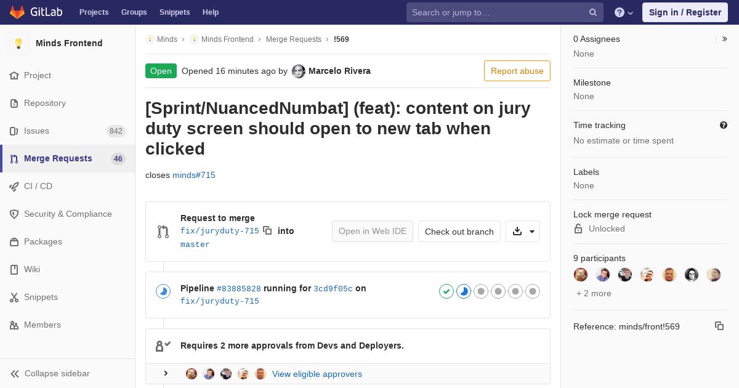Click Sign in / Register
The image size is (739, 388).
coord(685,12)
